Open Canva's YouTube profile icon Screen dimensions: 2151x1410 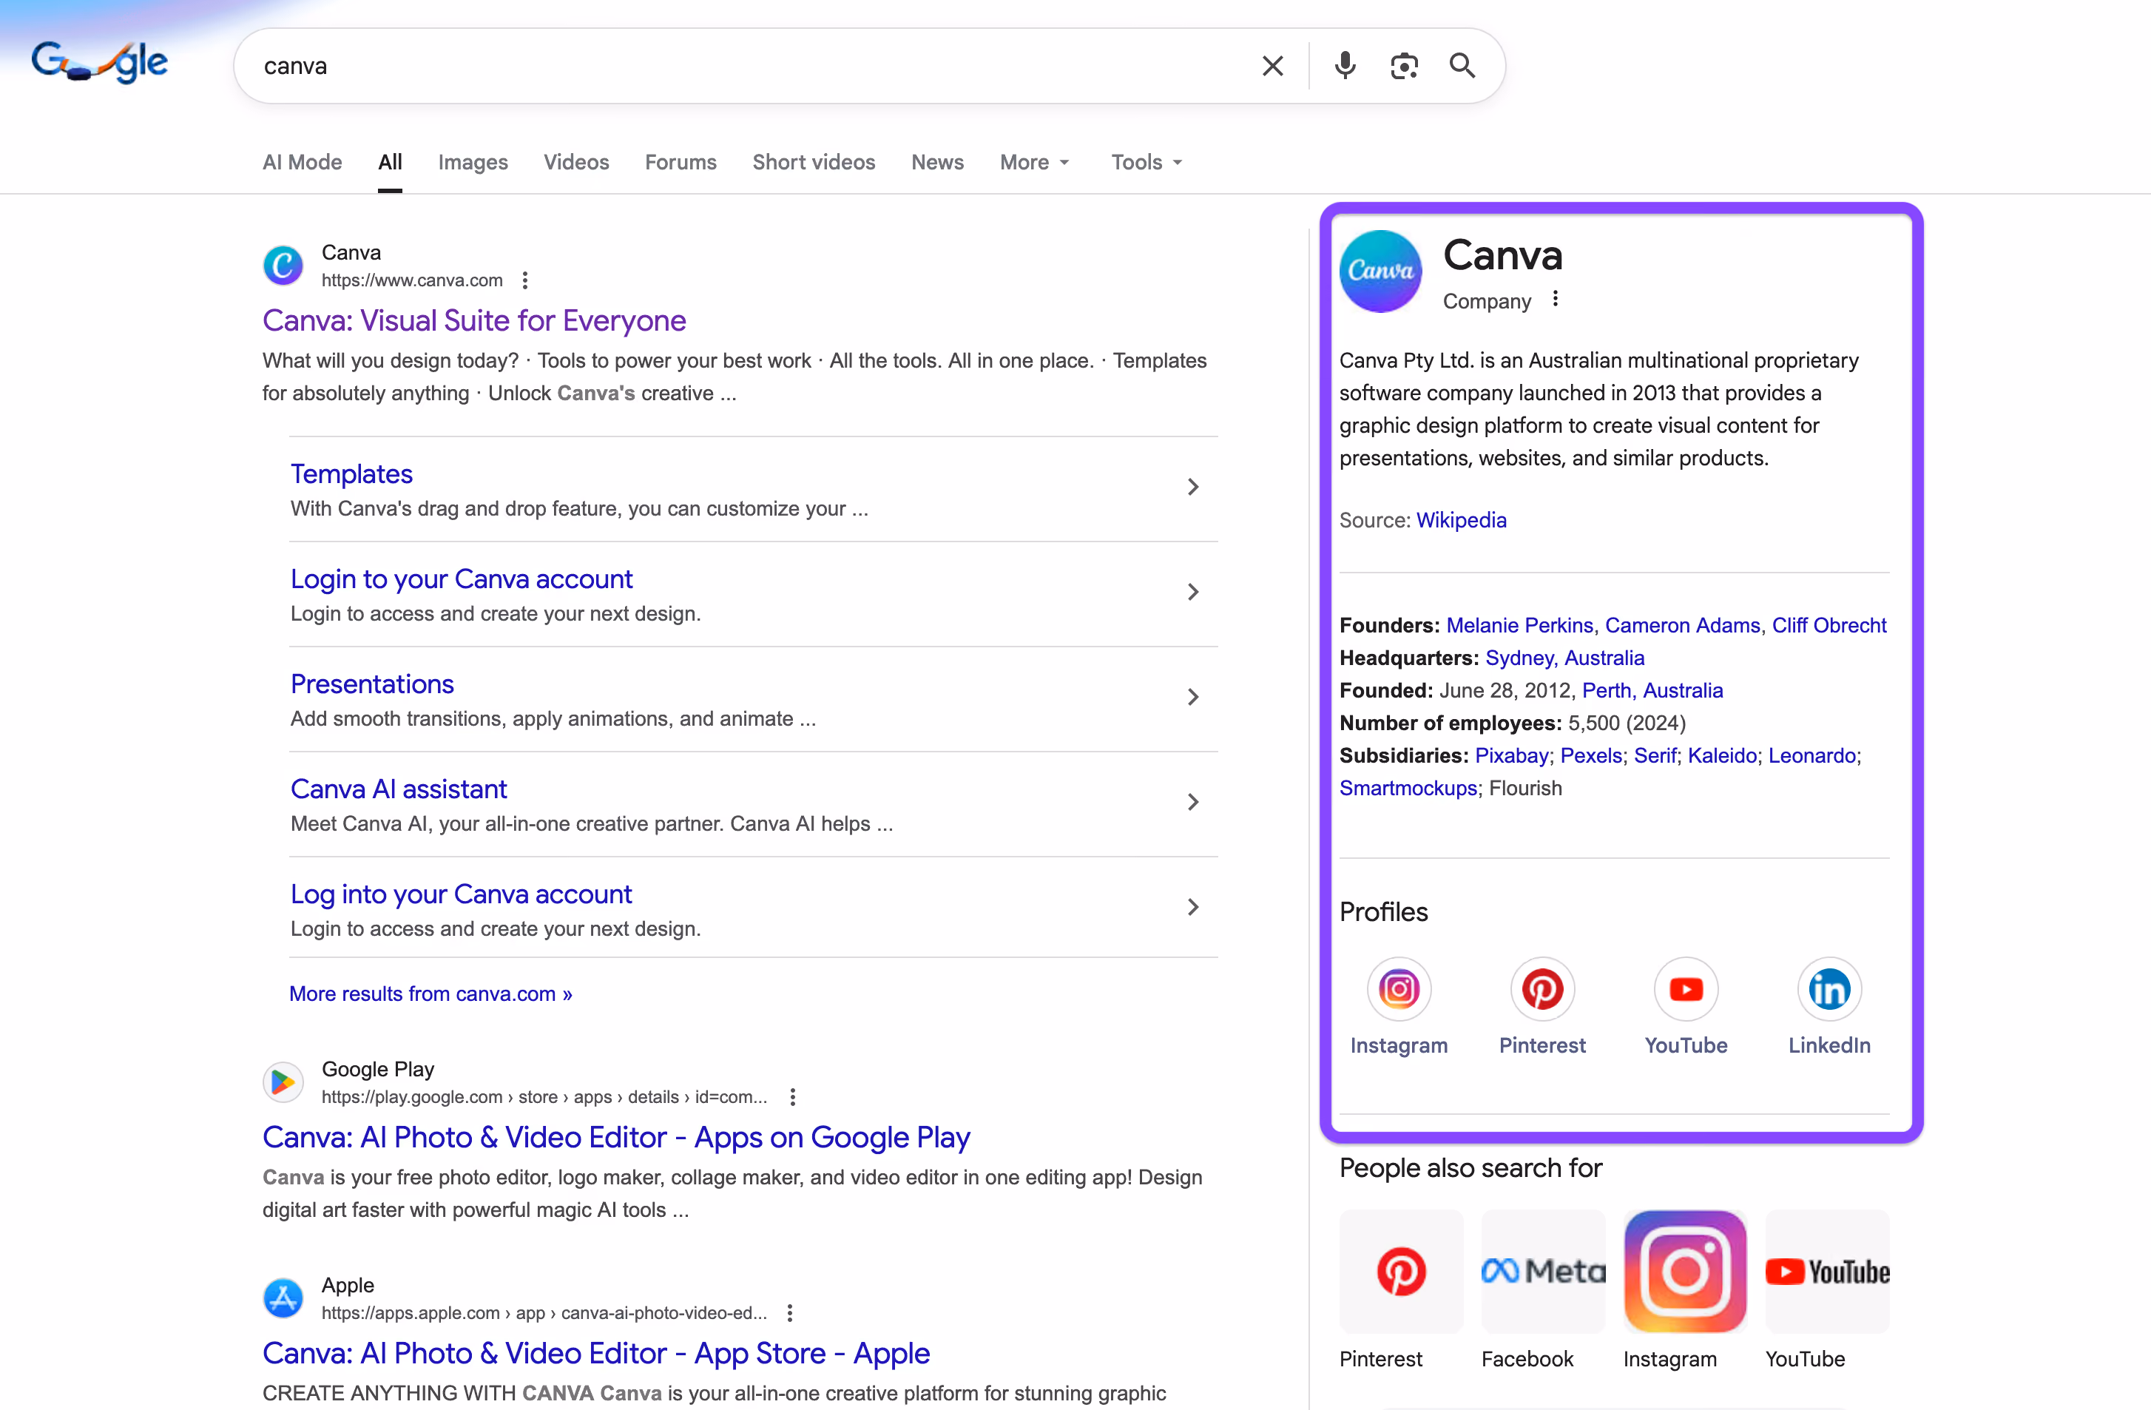pos(1686,990)
